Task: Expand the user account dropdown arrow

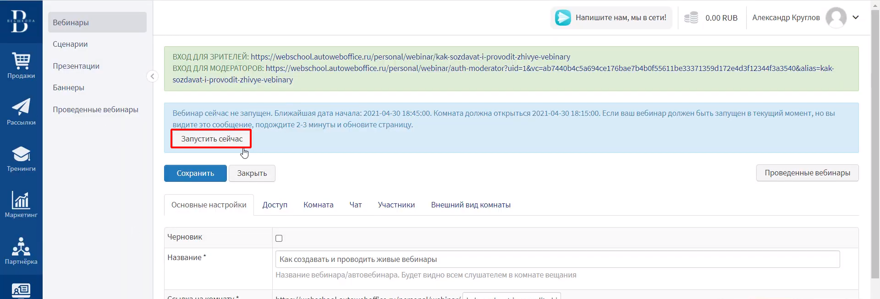Action: click(x=856, y=17)
